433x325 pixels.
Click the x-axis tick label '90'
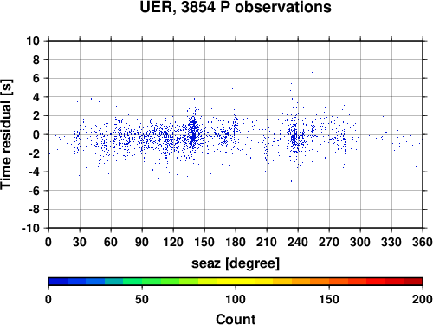[142, 242]
